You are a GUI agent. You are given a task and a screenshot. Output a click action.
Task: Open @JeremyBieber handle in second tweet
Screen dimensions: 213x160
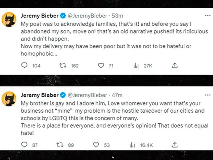click(87, 95)
